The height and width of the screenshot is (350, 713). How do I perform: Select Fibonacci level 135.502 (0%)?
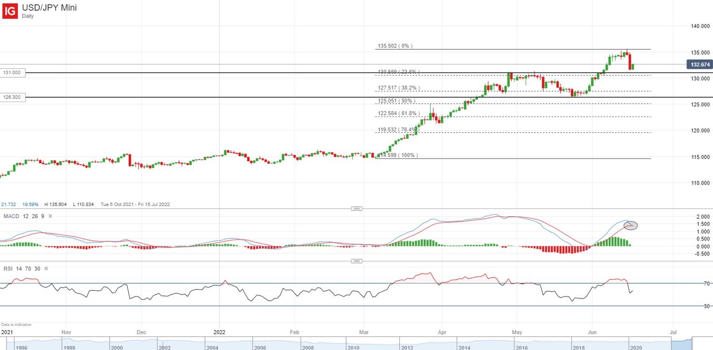(x=395, y=46)
